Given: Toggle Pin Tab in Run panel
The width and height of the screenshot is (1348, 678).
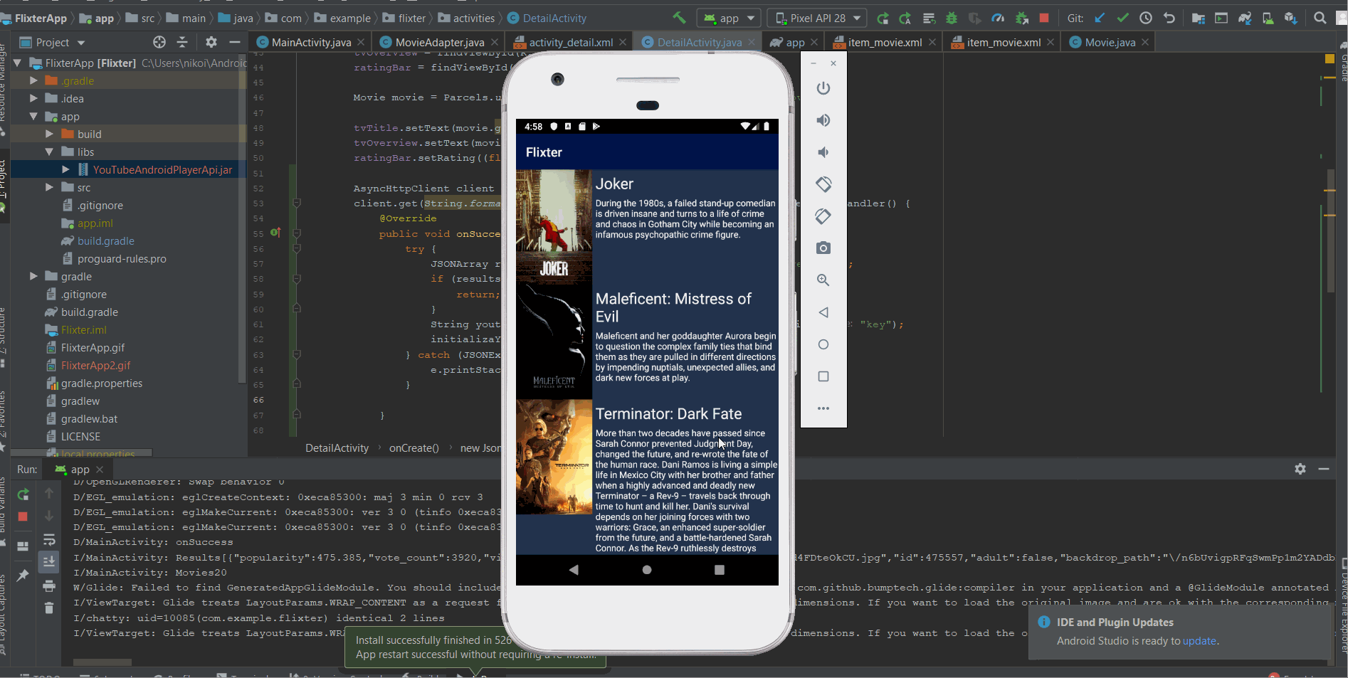Looking at the screenshot, I should tap(23, 575).
